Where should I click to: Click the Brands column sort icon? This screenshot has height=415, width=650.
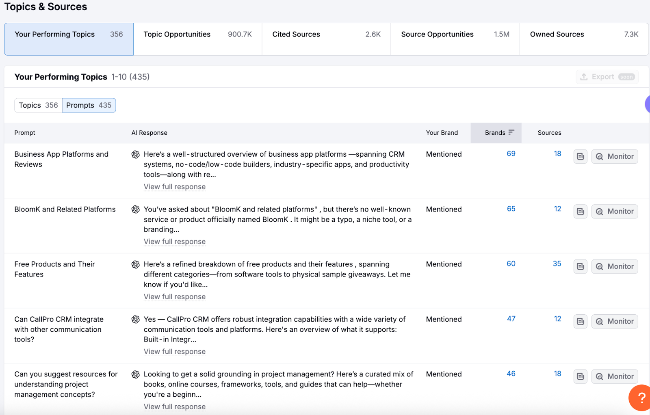(x=511, y=132)
